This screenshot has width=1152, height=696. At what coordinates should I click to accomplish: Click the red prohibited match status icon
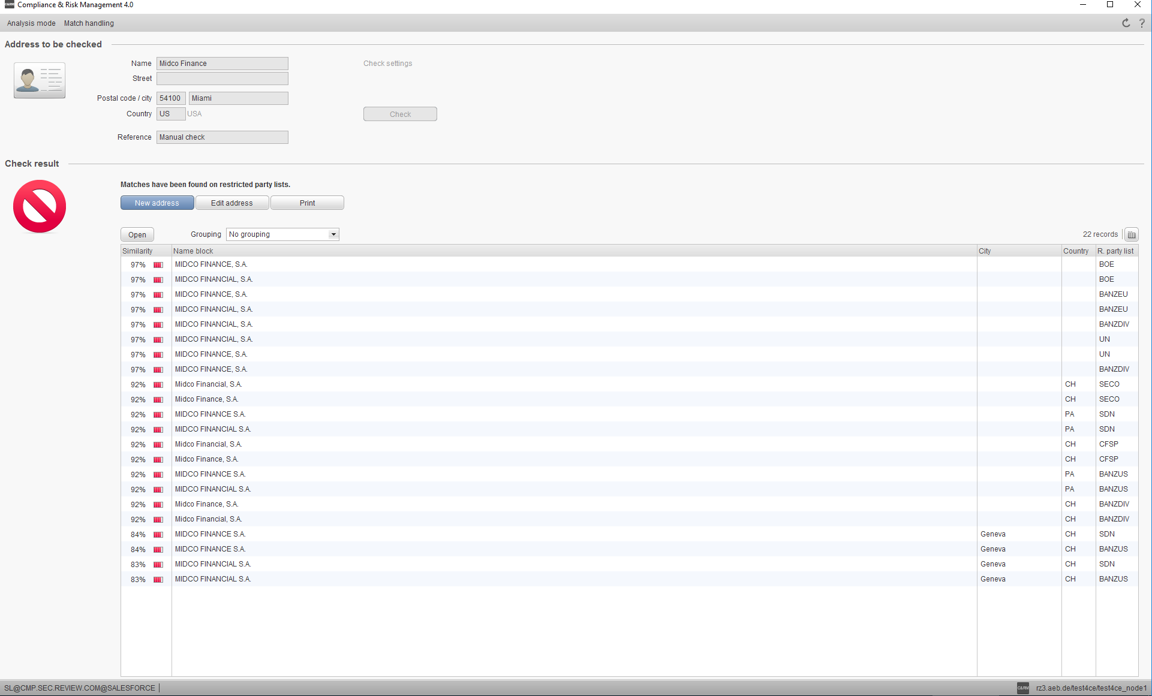pyautogui.click(x=40, y=206)
